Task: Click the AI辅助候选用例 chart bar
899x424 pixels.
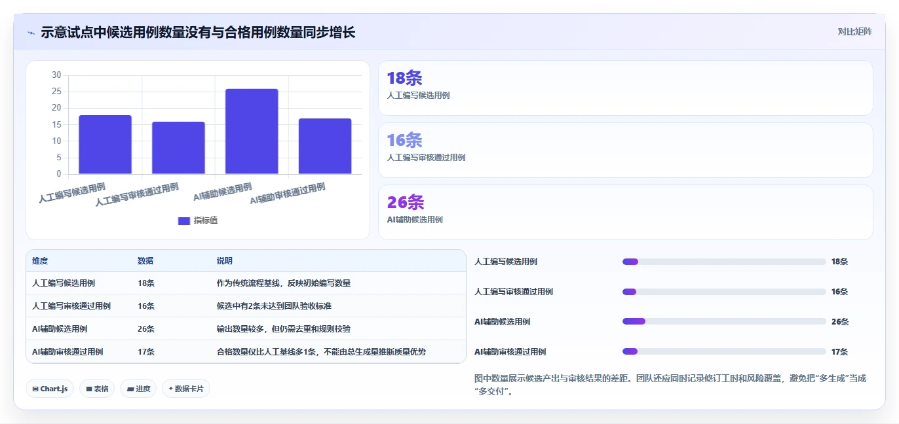Action: click(252, 132)
